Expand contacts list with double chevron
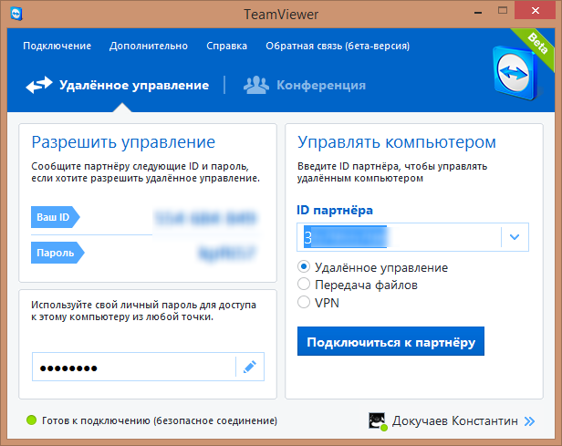Viewport: 562px width, 446px height. (529, 421)
